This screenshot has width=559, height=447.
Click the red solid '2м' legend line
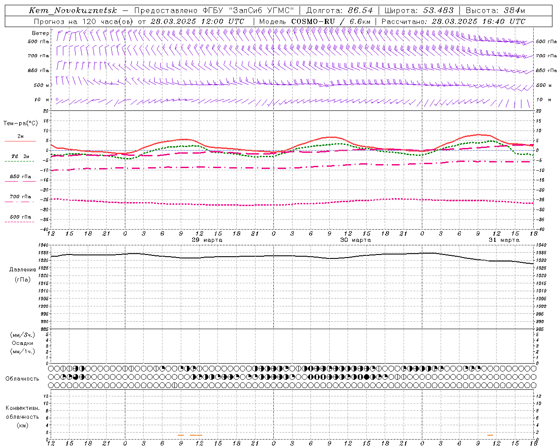[x=20, y=141]
